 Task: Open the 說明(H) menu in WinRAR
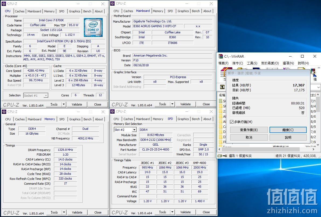coord(303,63)
